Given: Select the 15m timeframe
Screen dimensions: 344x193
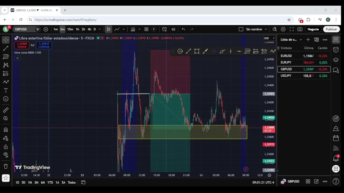Looking at the screenshot, I should pyautogui.click(x=70, y=29).
